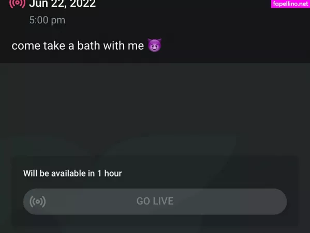Click "with me" in the stream caption
310x233 pixels.
point(124,46)
